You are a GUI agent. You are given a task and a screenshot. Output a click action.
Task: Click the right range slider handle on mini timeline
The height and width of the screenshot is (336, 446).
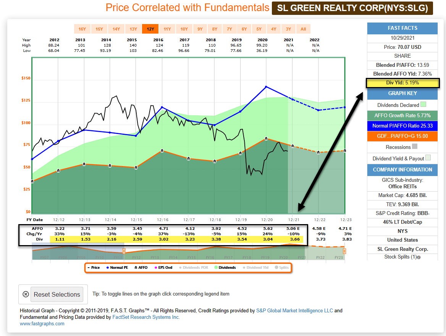coord(344,251)
